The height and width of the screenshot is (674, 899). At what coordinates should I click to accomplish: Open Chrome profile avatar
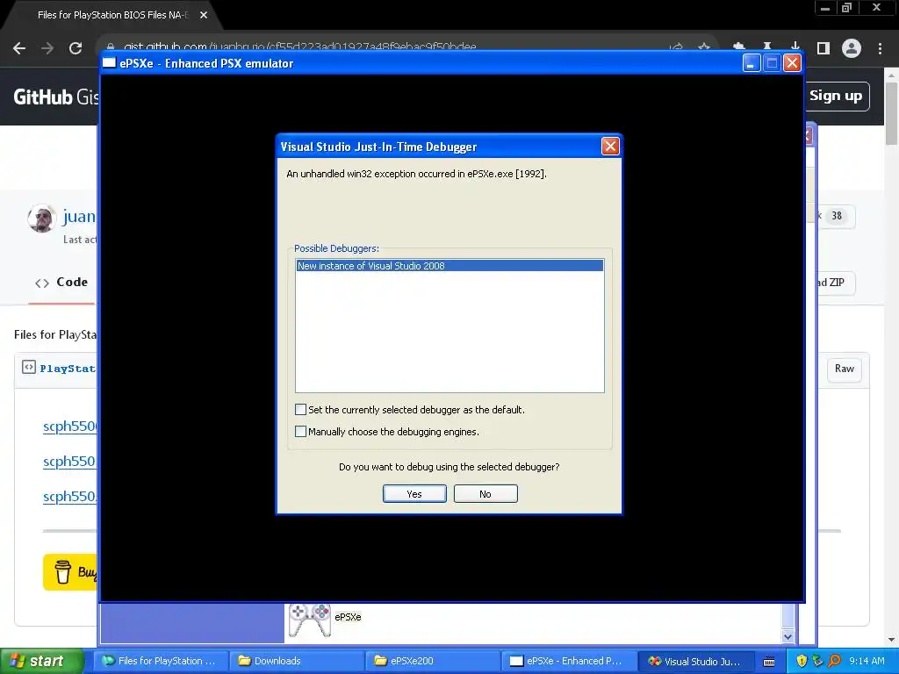point(852,48)
